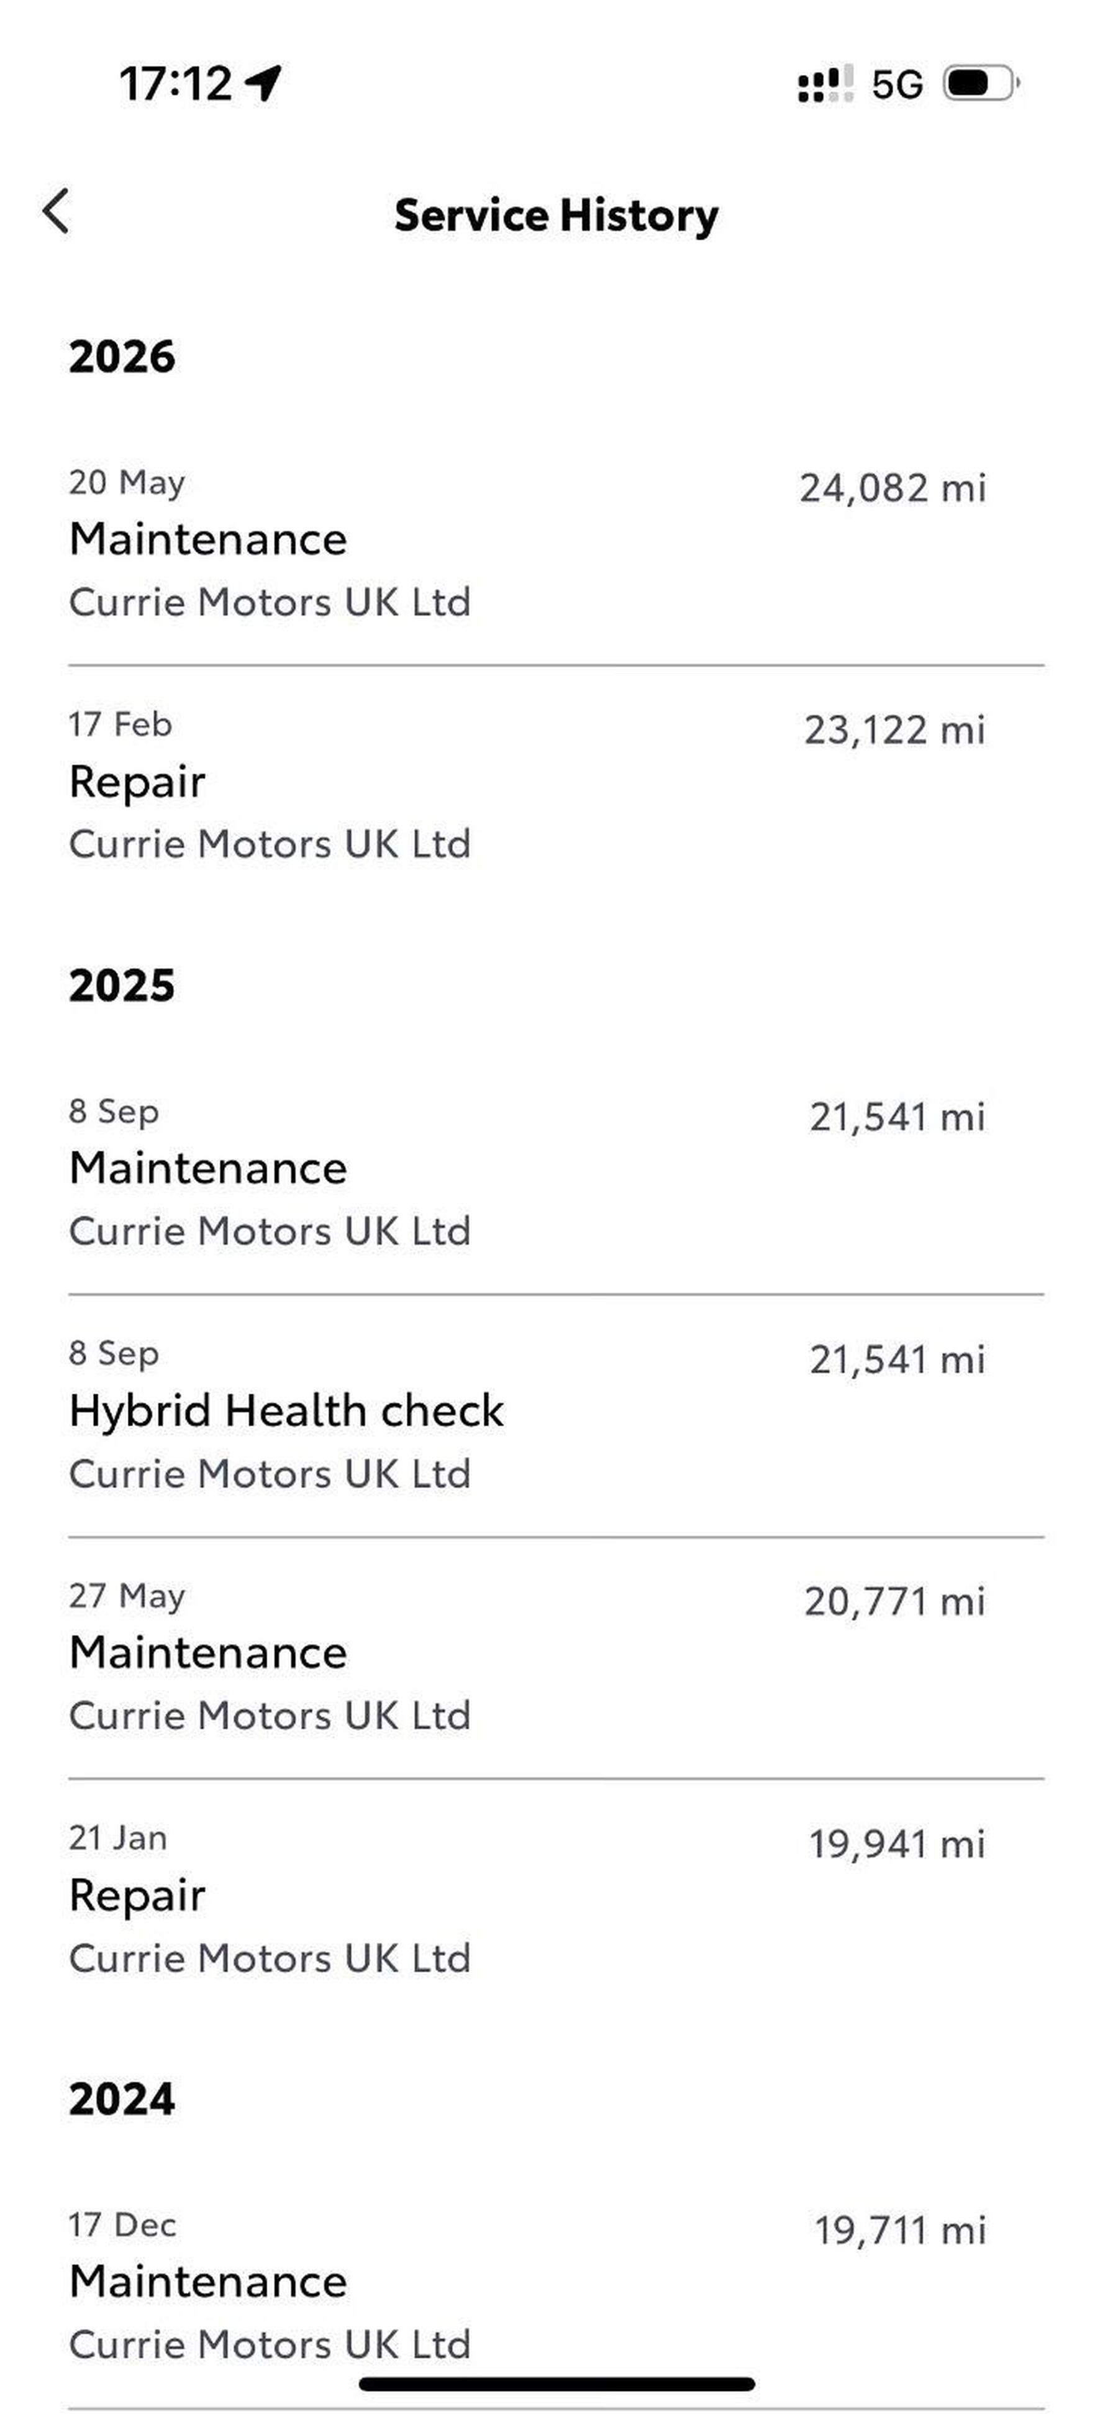Tap the Service History page title
The width and height of the screenshot is (1113, 2414).
(556, 216)
